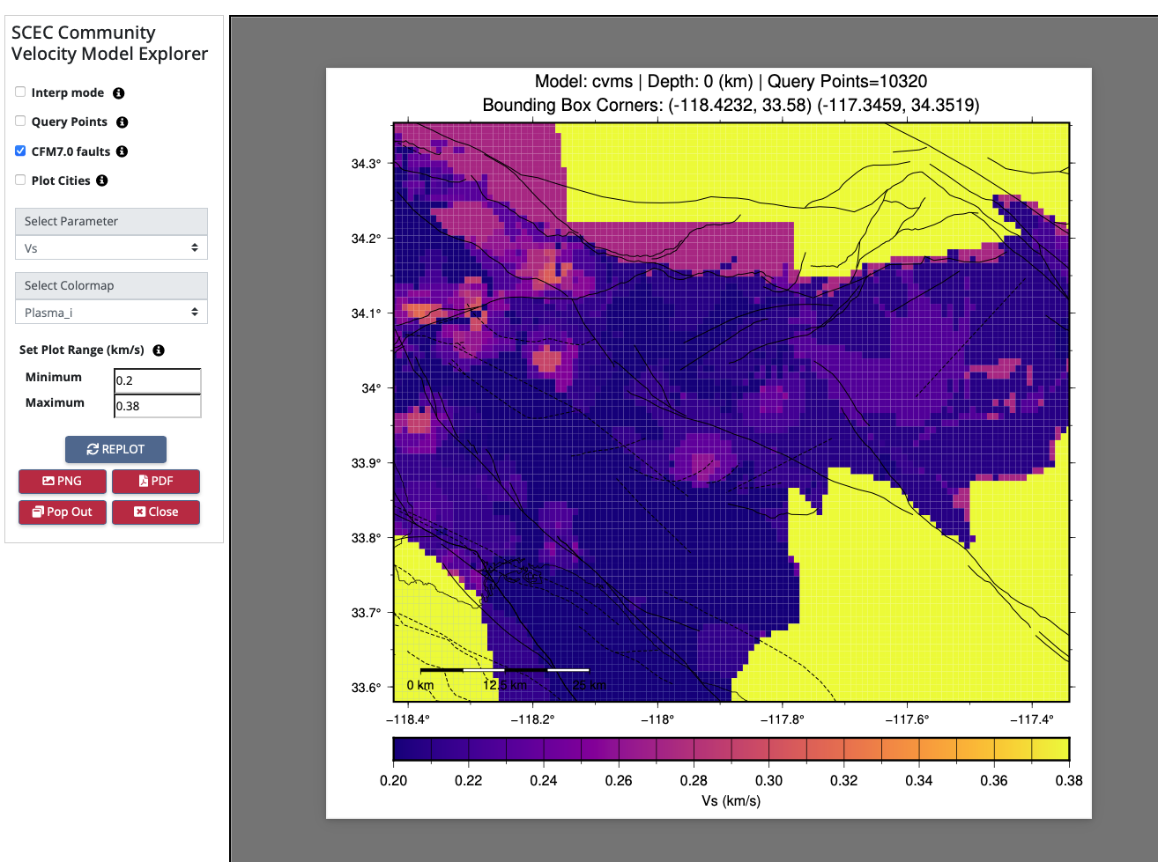Click info icon beside Query Points
1158x862 pixels.
click(122, 122)
